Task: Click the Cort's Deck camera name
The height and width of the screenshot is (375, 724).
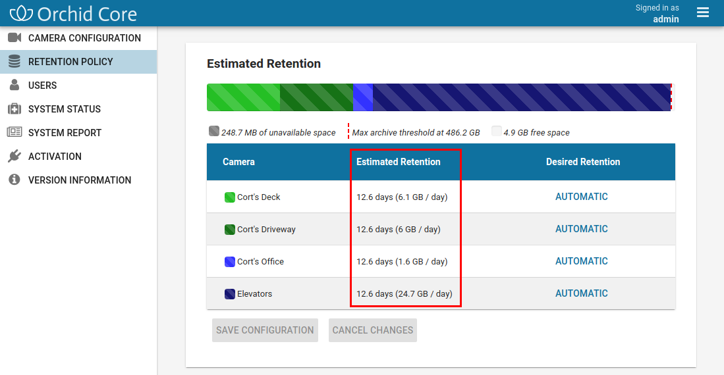Action: (x=258, y=197)
